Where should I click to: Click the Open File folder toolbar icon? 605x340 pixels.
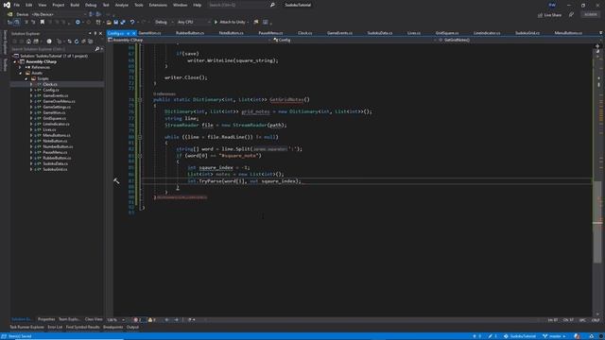pos(109,23)
